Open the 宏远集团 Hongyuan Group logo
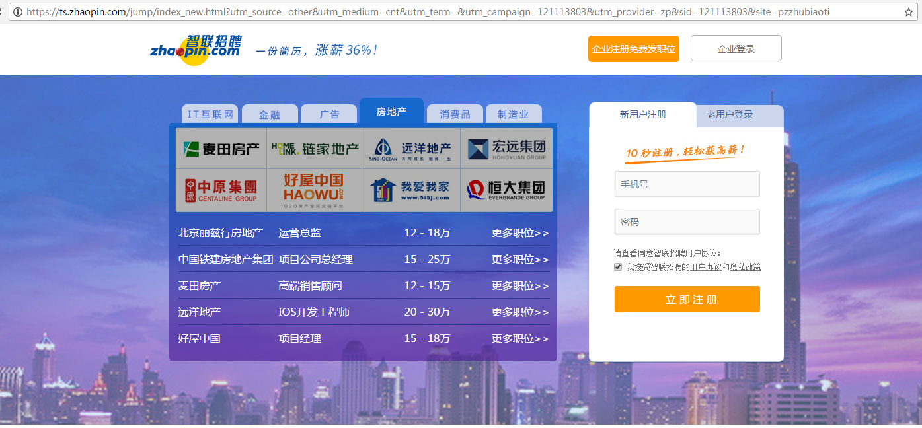The image size is (922, 428). [507, 149]
